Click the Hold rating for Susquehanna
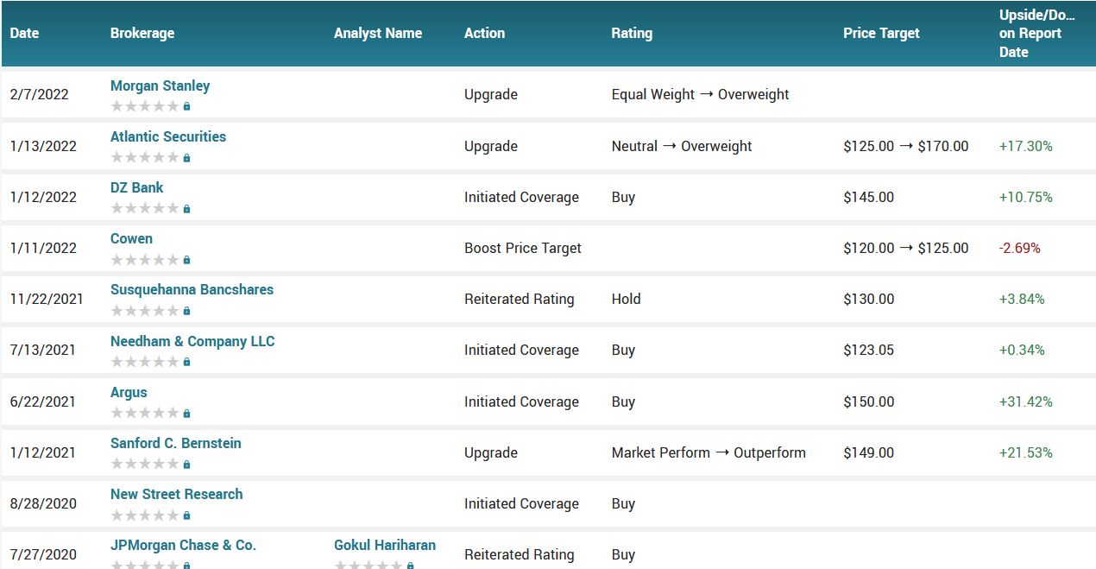Viewport: 1096px width, 569px height. (626, 299)
